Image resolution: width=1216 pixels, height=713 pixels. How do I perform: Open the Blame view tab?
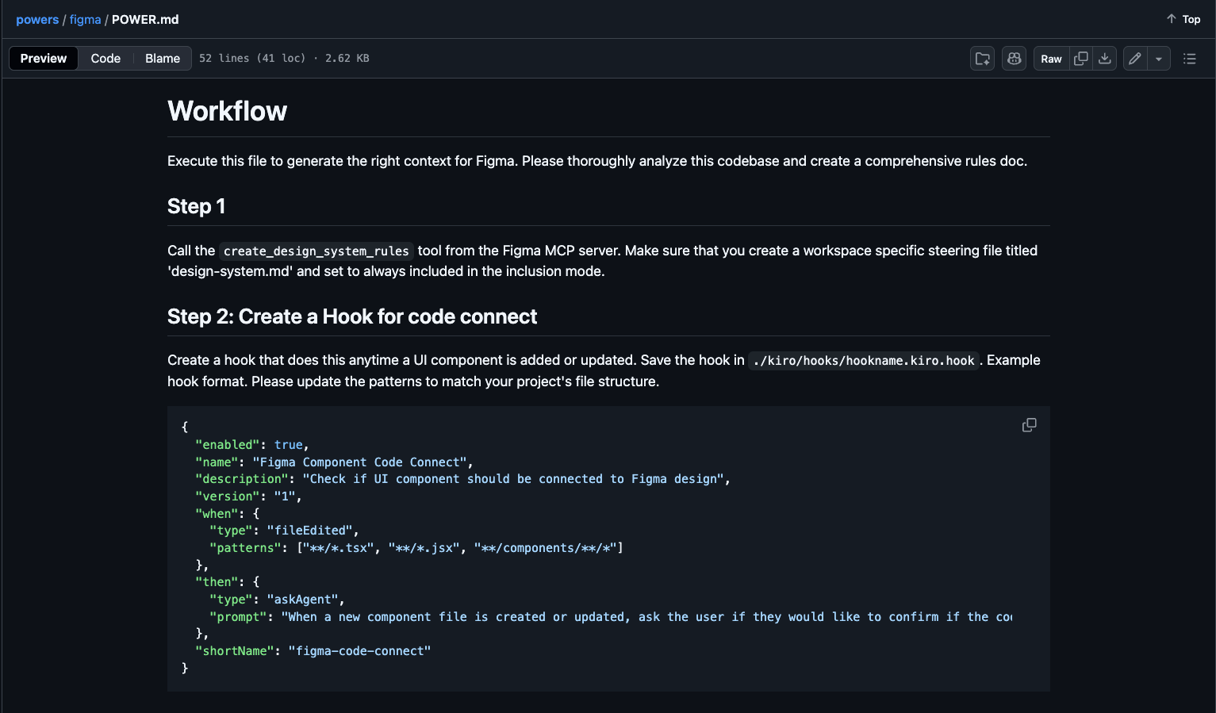(x=163, y=59)
